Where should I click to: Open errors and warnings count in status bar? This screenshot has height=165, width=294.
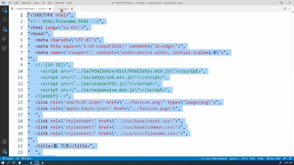click(27, 159)
